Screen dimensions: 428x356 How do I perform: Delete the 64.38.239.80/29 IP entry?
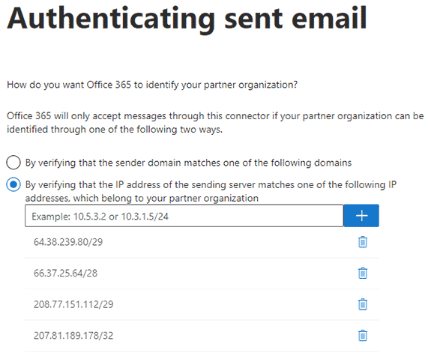click(363, 242)
